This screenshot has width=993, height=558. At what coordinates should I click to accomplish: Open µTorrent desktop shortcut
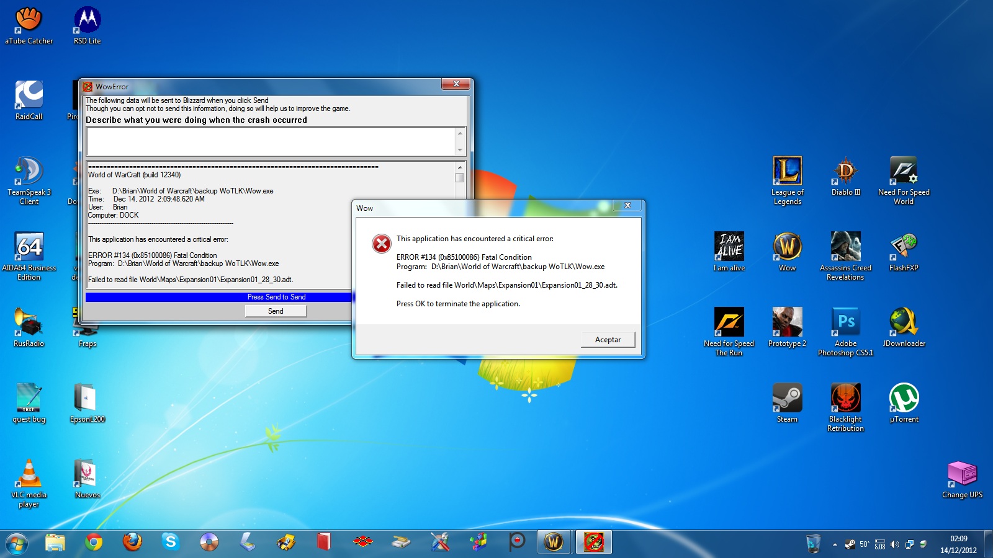tap(904, 403)
